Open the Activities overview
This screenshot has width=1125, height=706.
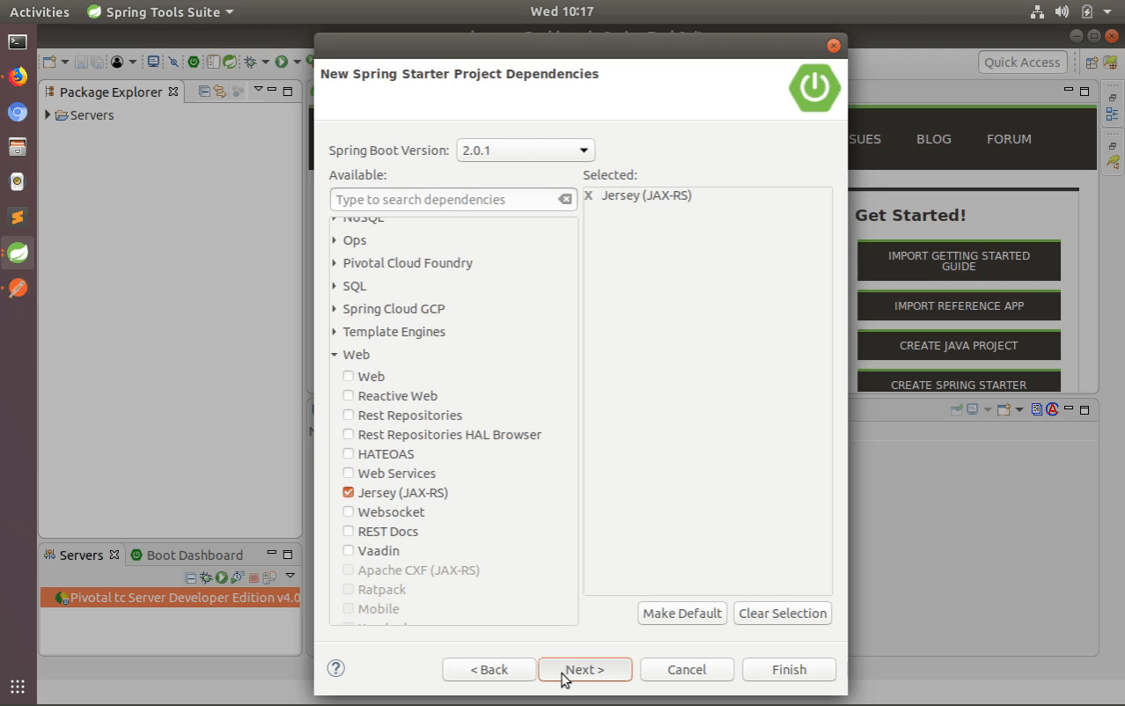pyautogui.click(x=39, y=11)
